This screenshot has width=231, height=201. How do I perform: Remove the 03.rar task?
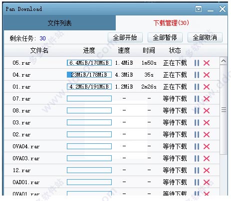207,123
